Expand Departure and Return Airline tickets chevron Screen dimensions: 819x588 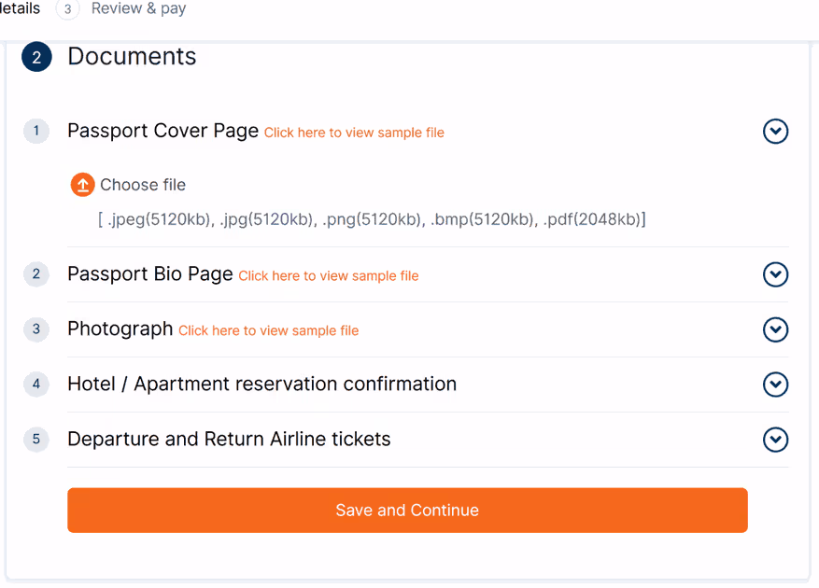click(775, 440)
